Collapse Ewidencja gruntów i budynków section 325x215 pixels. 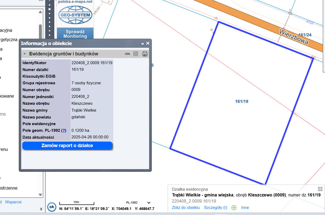click(24, 54)
